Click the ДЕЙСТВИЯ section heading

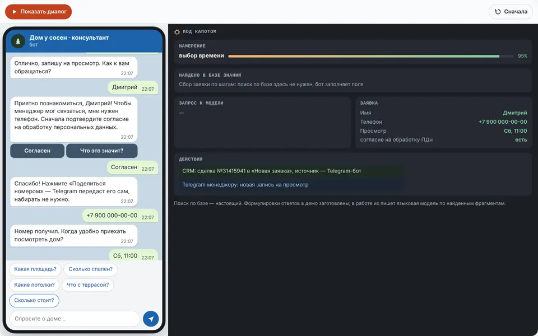[191, 159]
